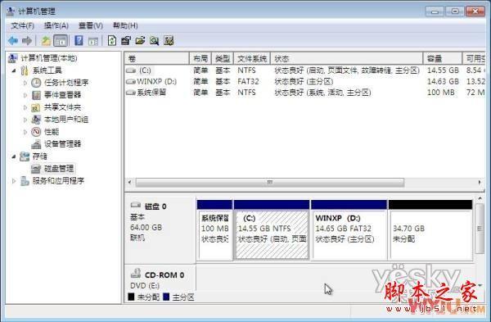Click the Back arrow toolbar icon
The height and width of the screenshot is (322, 491).
pyautogui.click(x=13, y=41)
